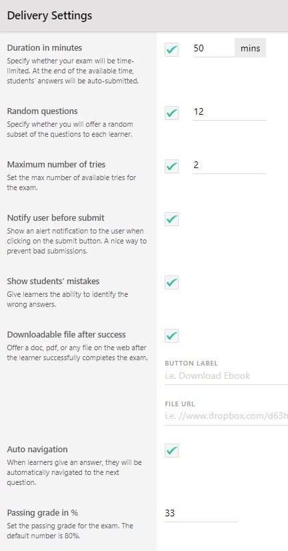Click the Button Label input placeholder Download Ebook
This screenshot has width=288, height=551.
tap(226, 376)
